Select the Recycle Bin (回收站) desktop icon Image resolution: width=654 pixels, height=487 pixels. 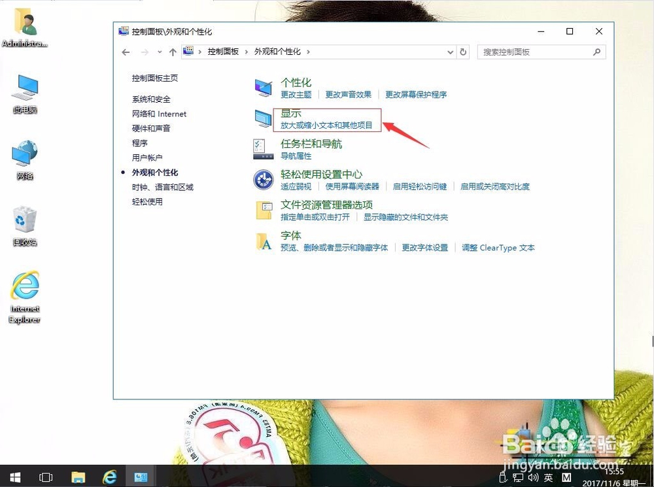tap(25, 226)
